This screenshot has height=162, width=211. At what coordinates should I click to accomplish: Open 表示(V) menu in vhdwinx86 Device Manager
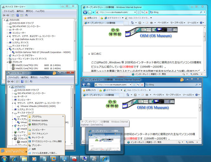[29, 11]
